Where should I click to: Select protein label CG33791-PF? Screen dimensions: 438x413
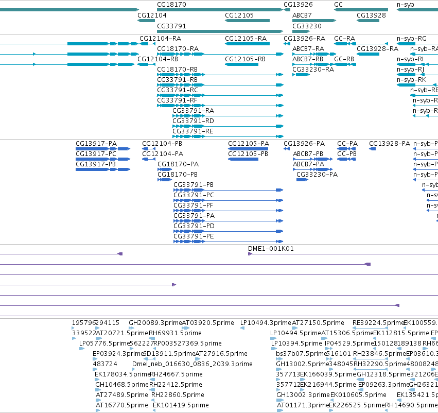pos(194,205)
